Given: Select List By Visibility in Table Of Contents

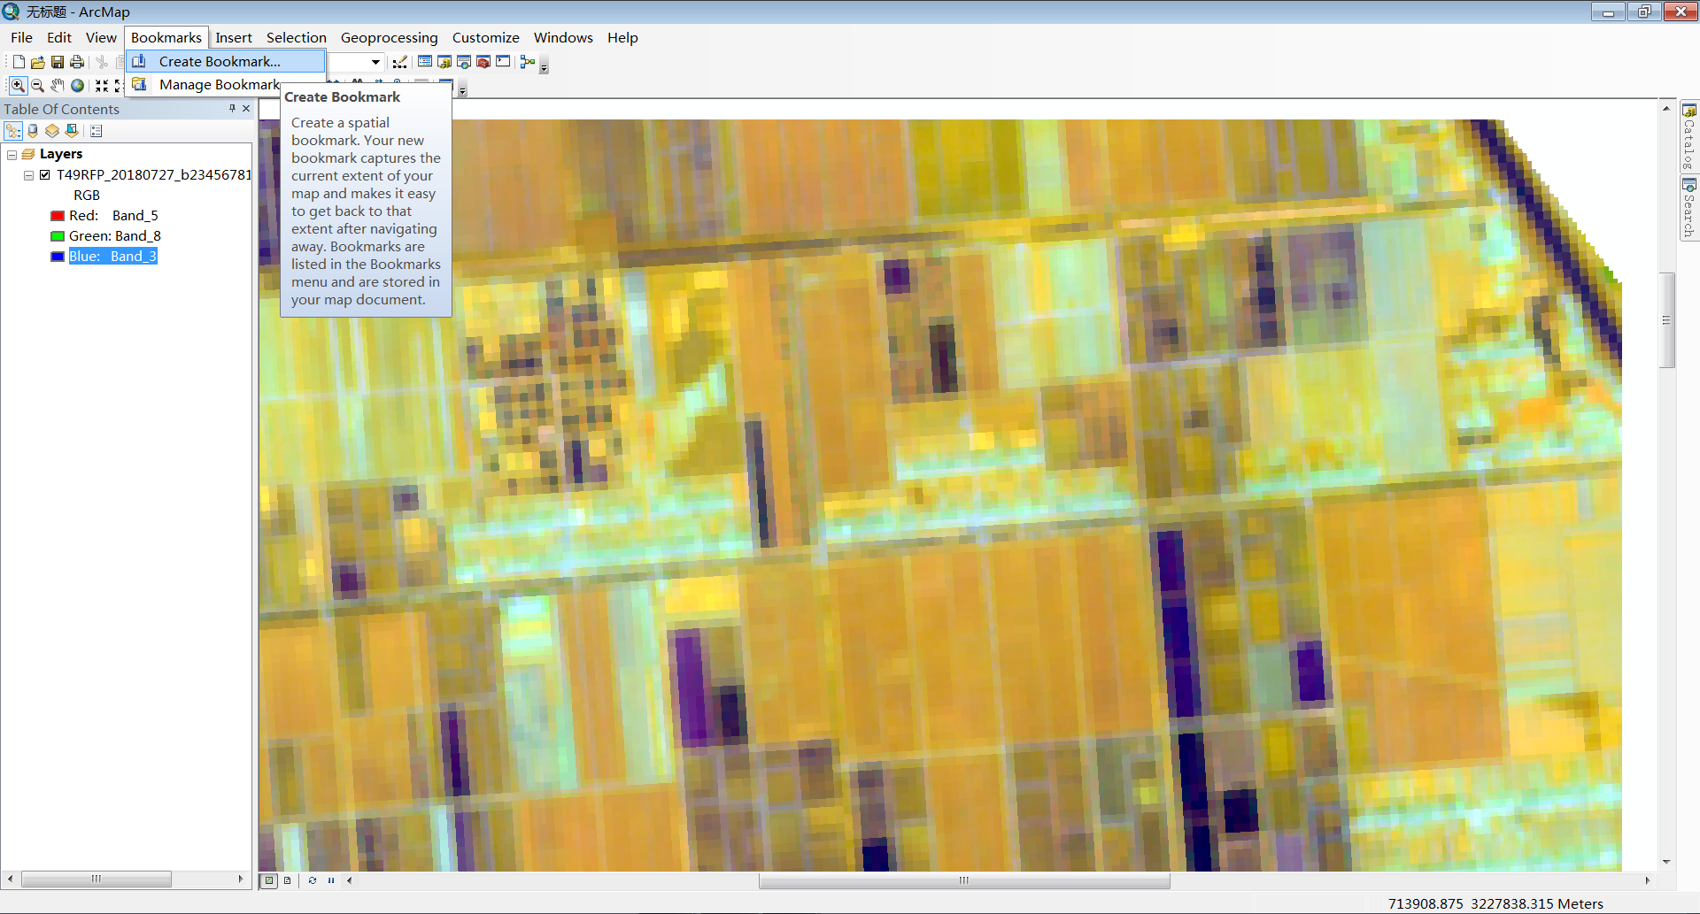Looking at the screenshot, I should 51,130.
